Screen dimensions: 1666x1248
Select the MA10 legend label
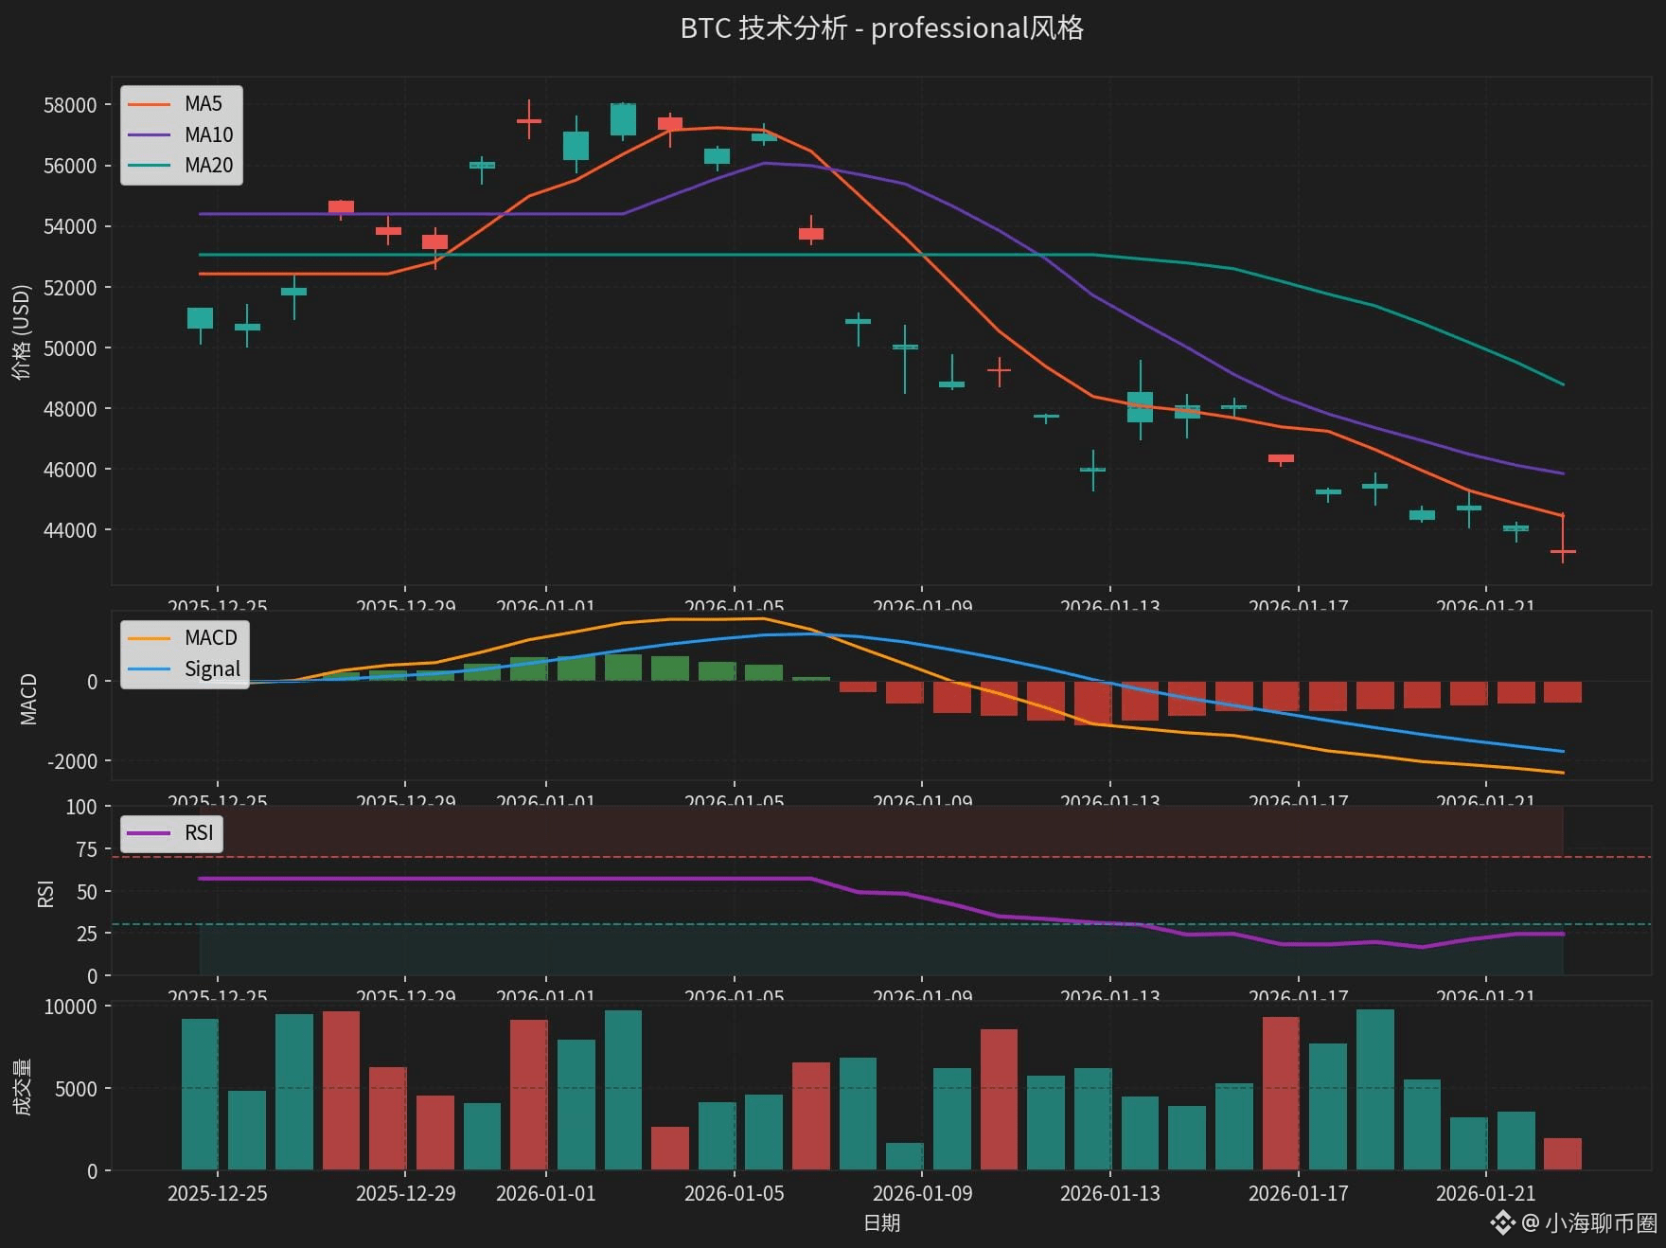(x=208, y=134)
